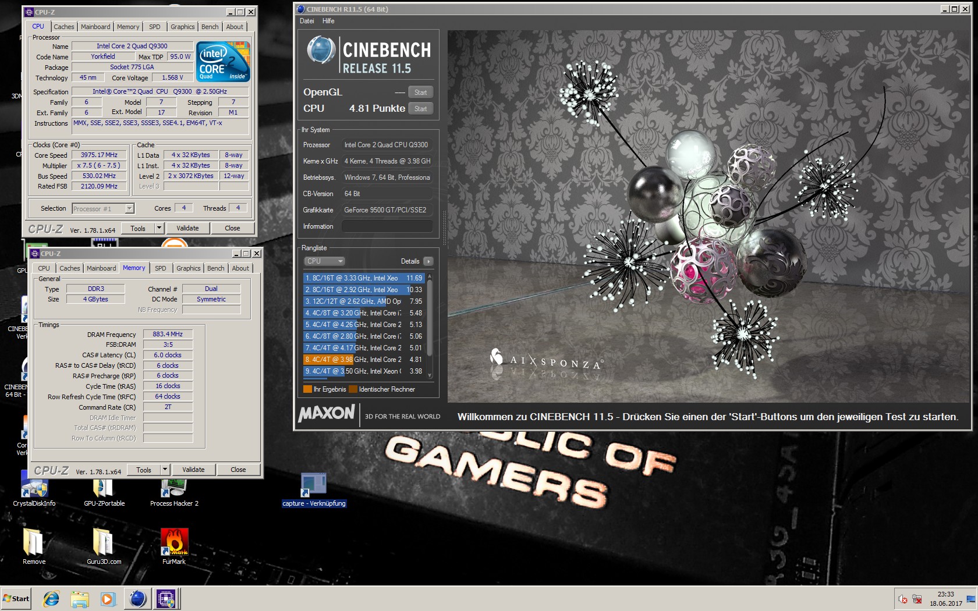Click the Rangliste vertical scrollbar

coord(430,325)
